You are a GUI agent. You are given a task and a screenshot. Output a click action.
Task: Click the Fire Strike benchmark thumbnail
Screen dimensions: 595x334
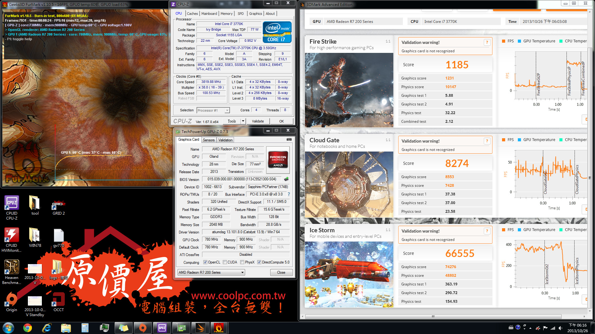pyautogui.click(x=349, y=90)
